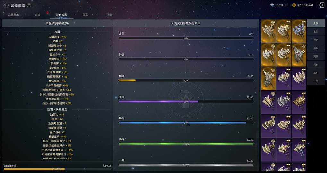Screen dimensions: 327x173
Task: Select last purple weapon in fifth row
Action: pyautogui.click(x=299, y=126)
